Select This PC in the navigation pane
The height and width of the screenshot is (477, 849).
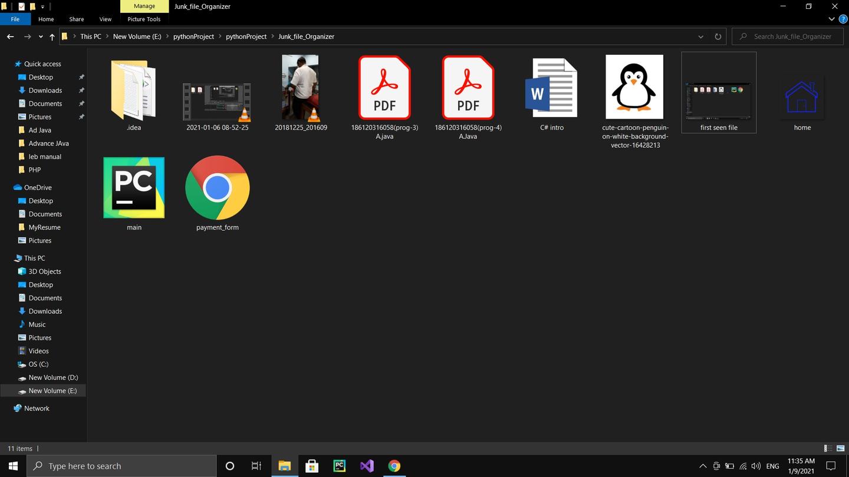pyautogui.click(x=34, y=258)
